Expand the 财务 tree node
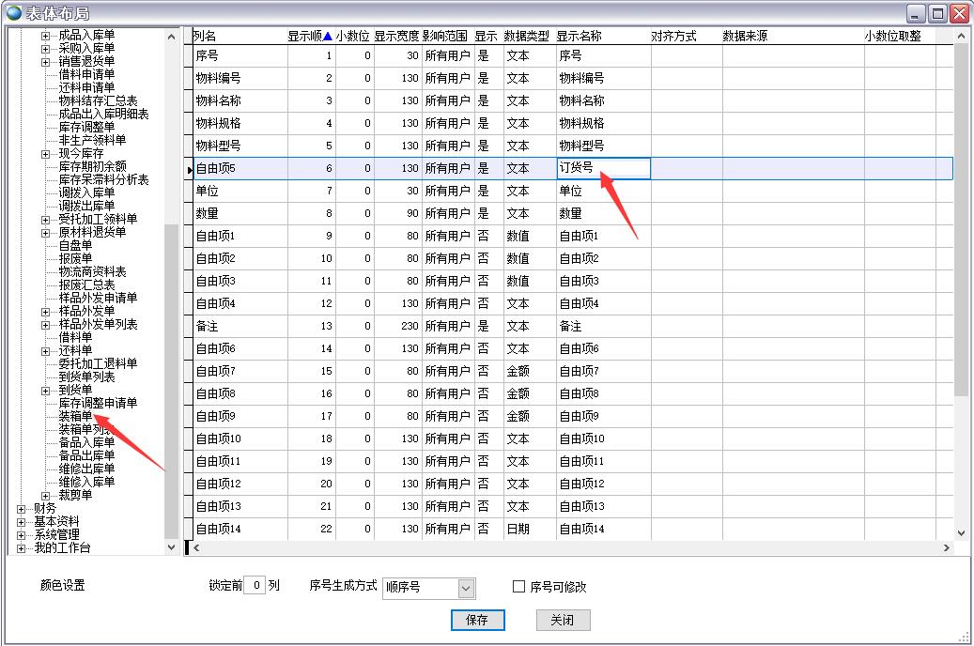The height and width of the screenshot is (646, 974). pos(22,508)
